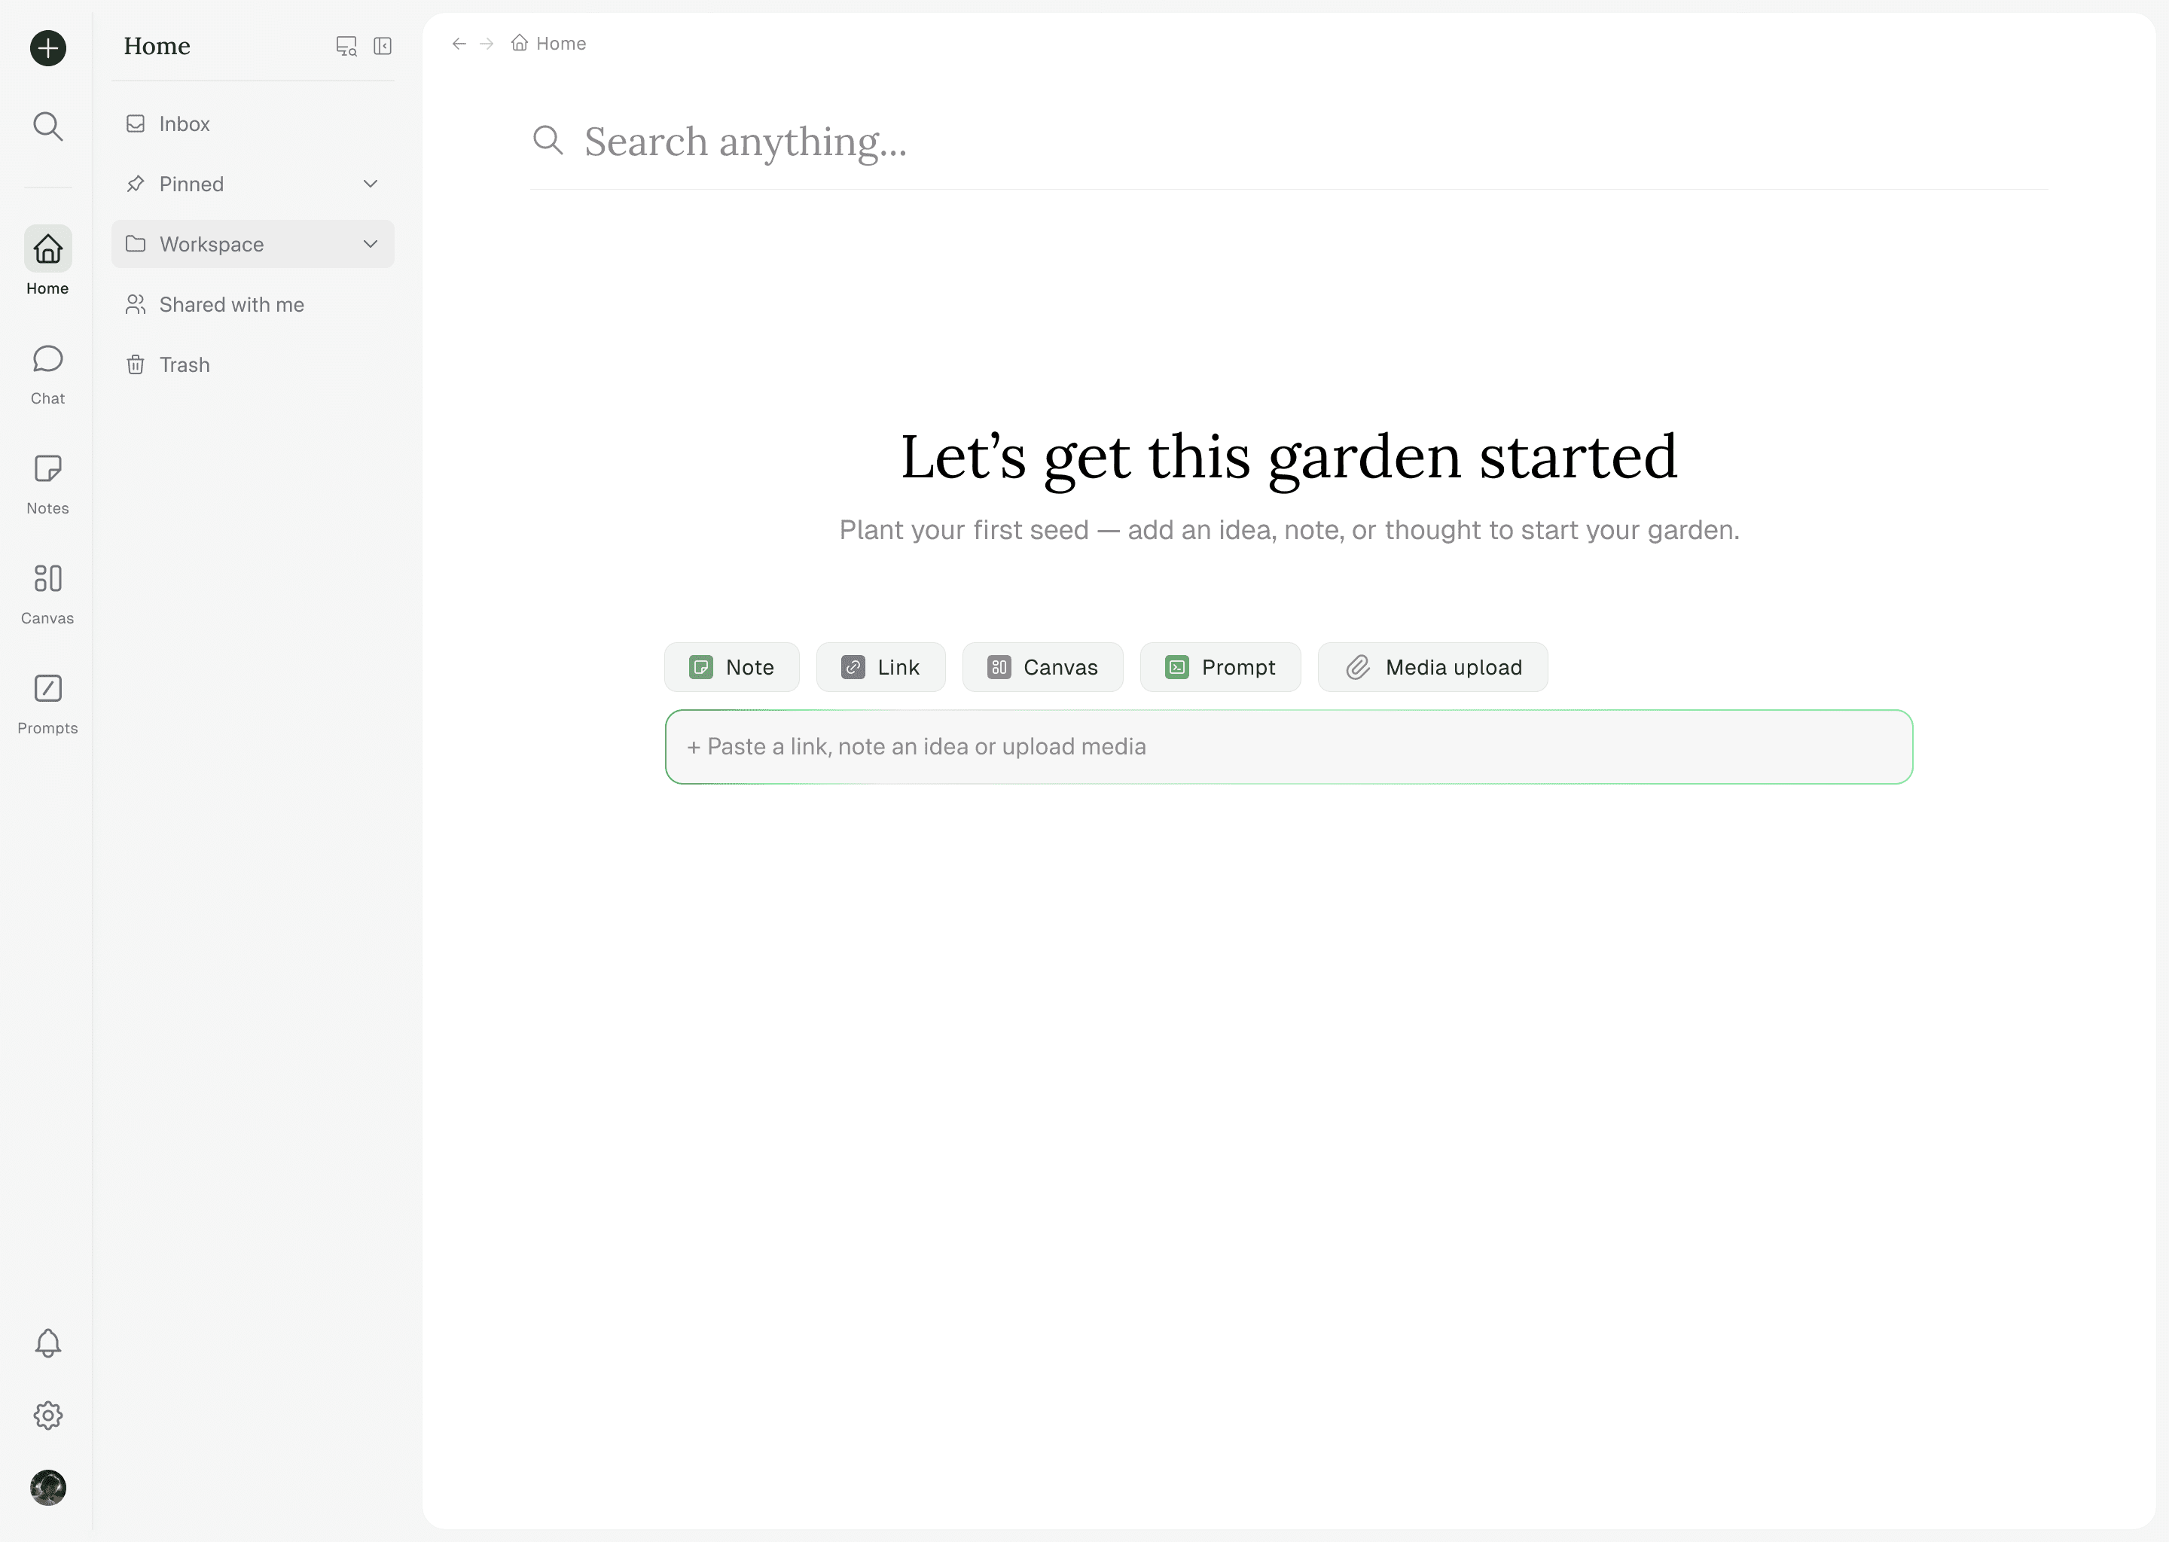Screen dimensions: 2169x1542
Task: Open the Prompts section
Action: [x=47, y=703]
